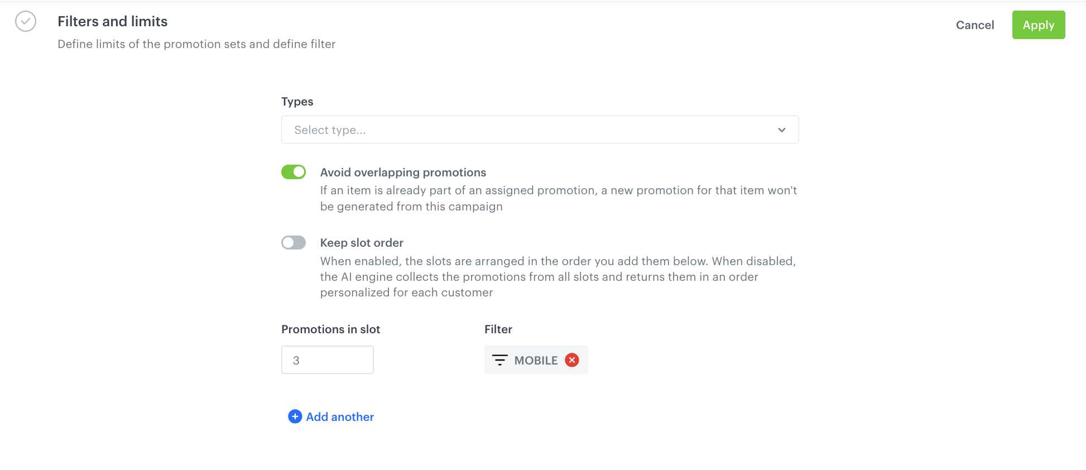Viewport: 1086px width, 470px height.
Task: Remove the MOBILE filter with red X
Action: (x=571, y=360)
